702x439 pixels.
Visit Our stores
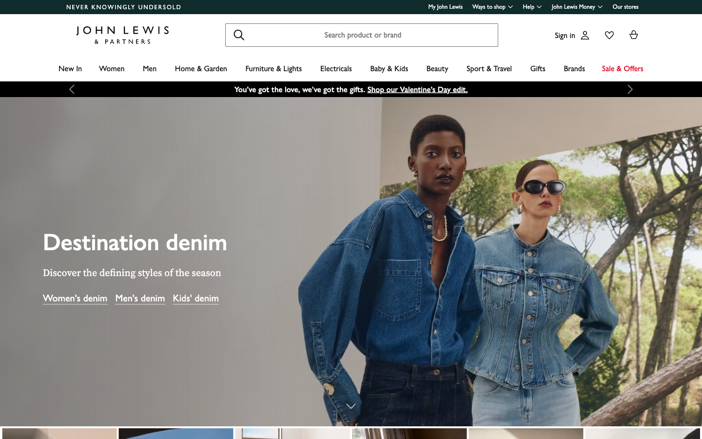(x=625, y=7)
